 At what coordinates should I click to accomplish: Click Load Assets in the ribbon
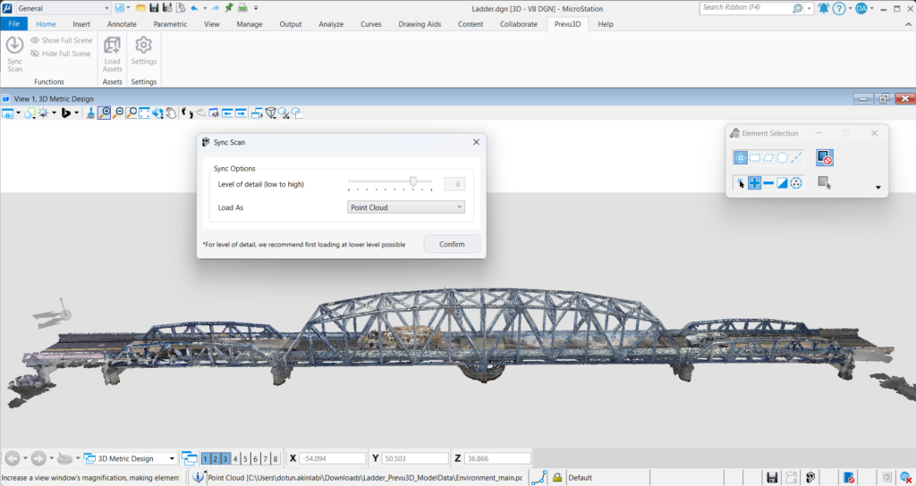(112, 54)
